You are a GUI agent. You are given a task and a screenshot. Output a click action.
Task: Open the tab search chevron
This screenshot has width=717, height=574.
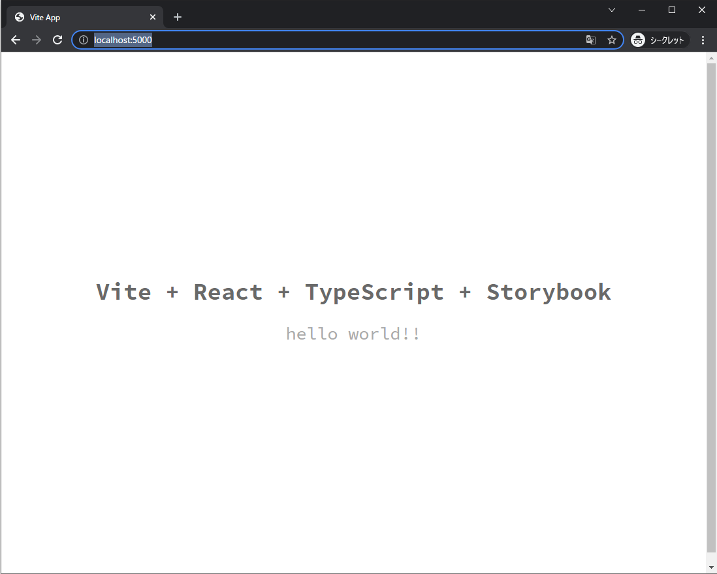point(611,10)
